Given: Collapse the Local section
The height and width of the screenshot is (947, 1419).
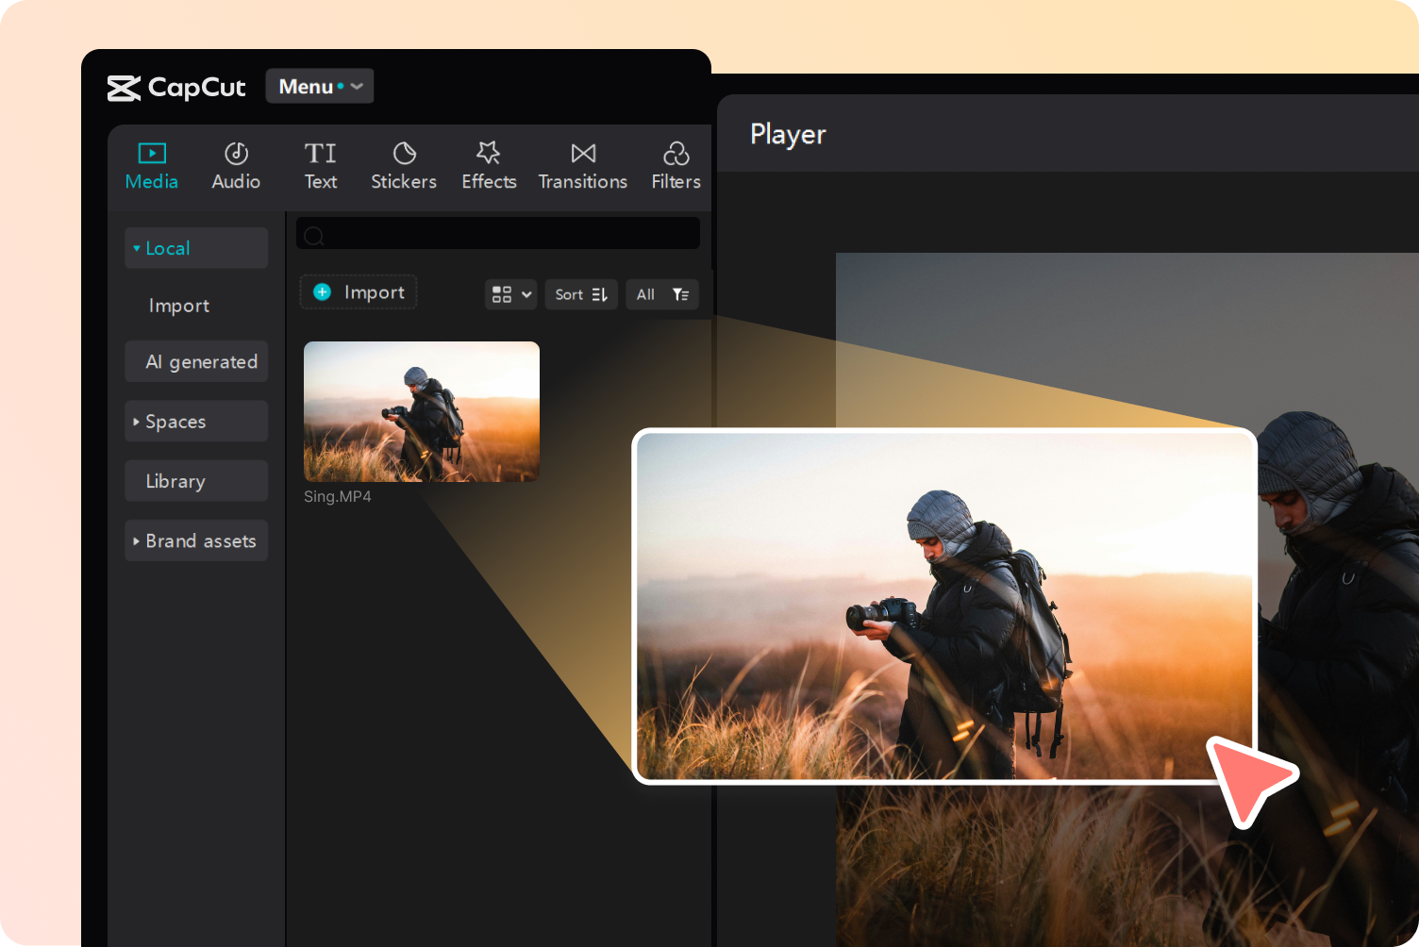Looking at the screenshot, I should [196, 248].
